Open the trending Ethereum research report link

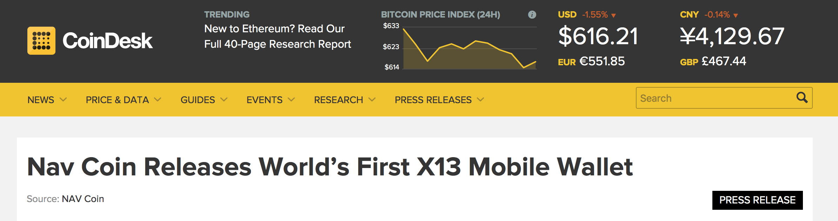click(x=278, y=36)
